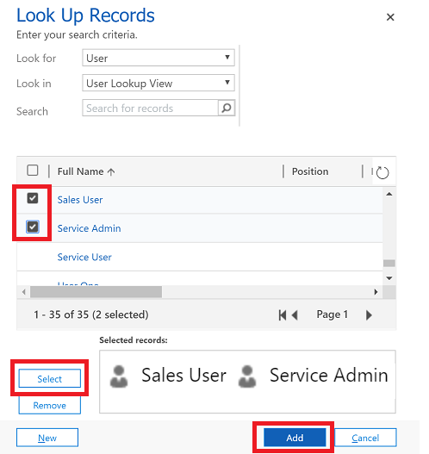The width and height of the screenshot is (429, 454).
Task: Go to next page arrow
Action: pyautogui.click(x=369, y=314)
